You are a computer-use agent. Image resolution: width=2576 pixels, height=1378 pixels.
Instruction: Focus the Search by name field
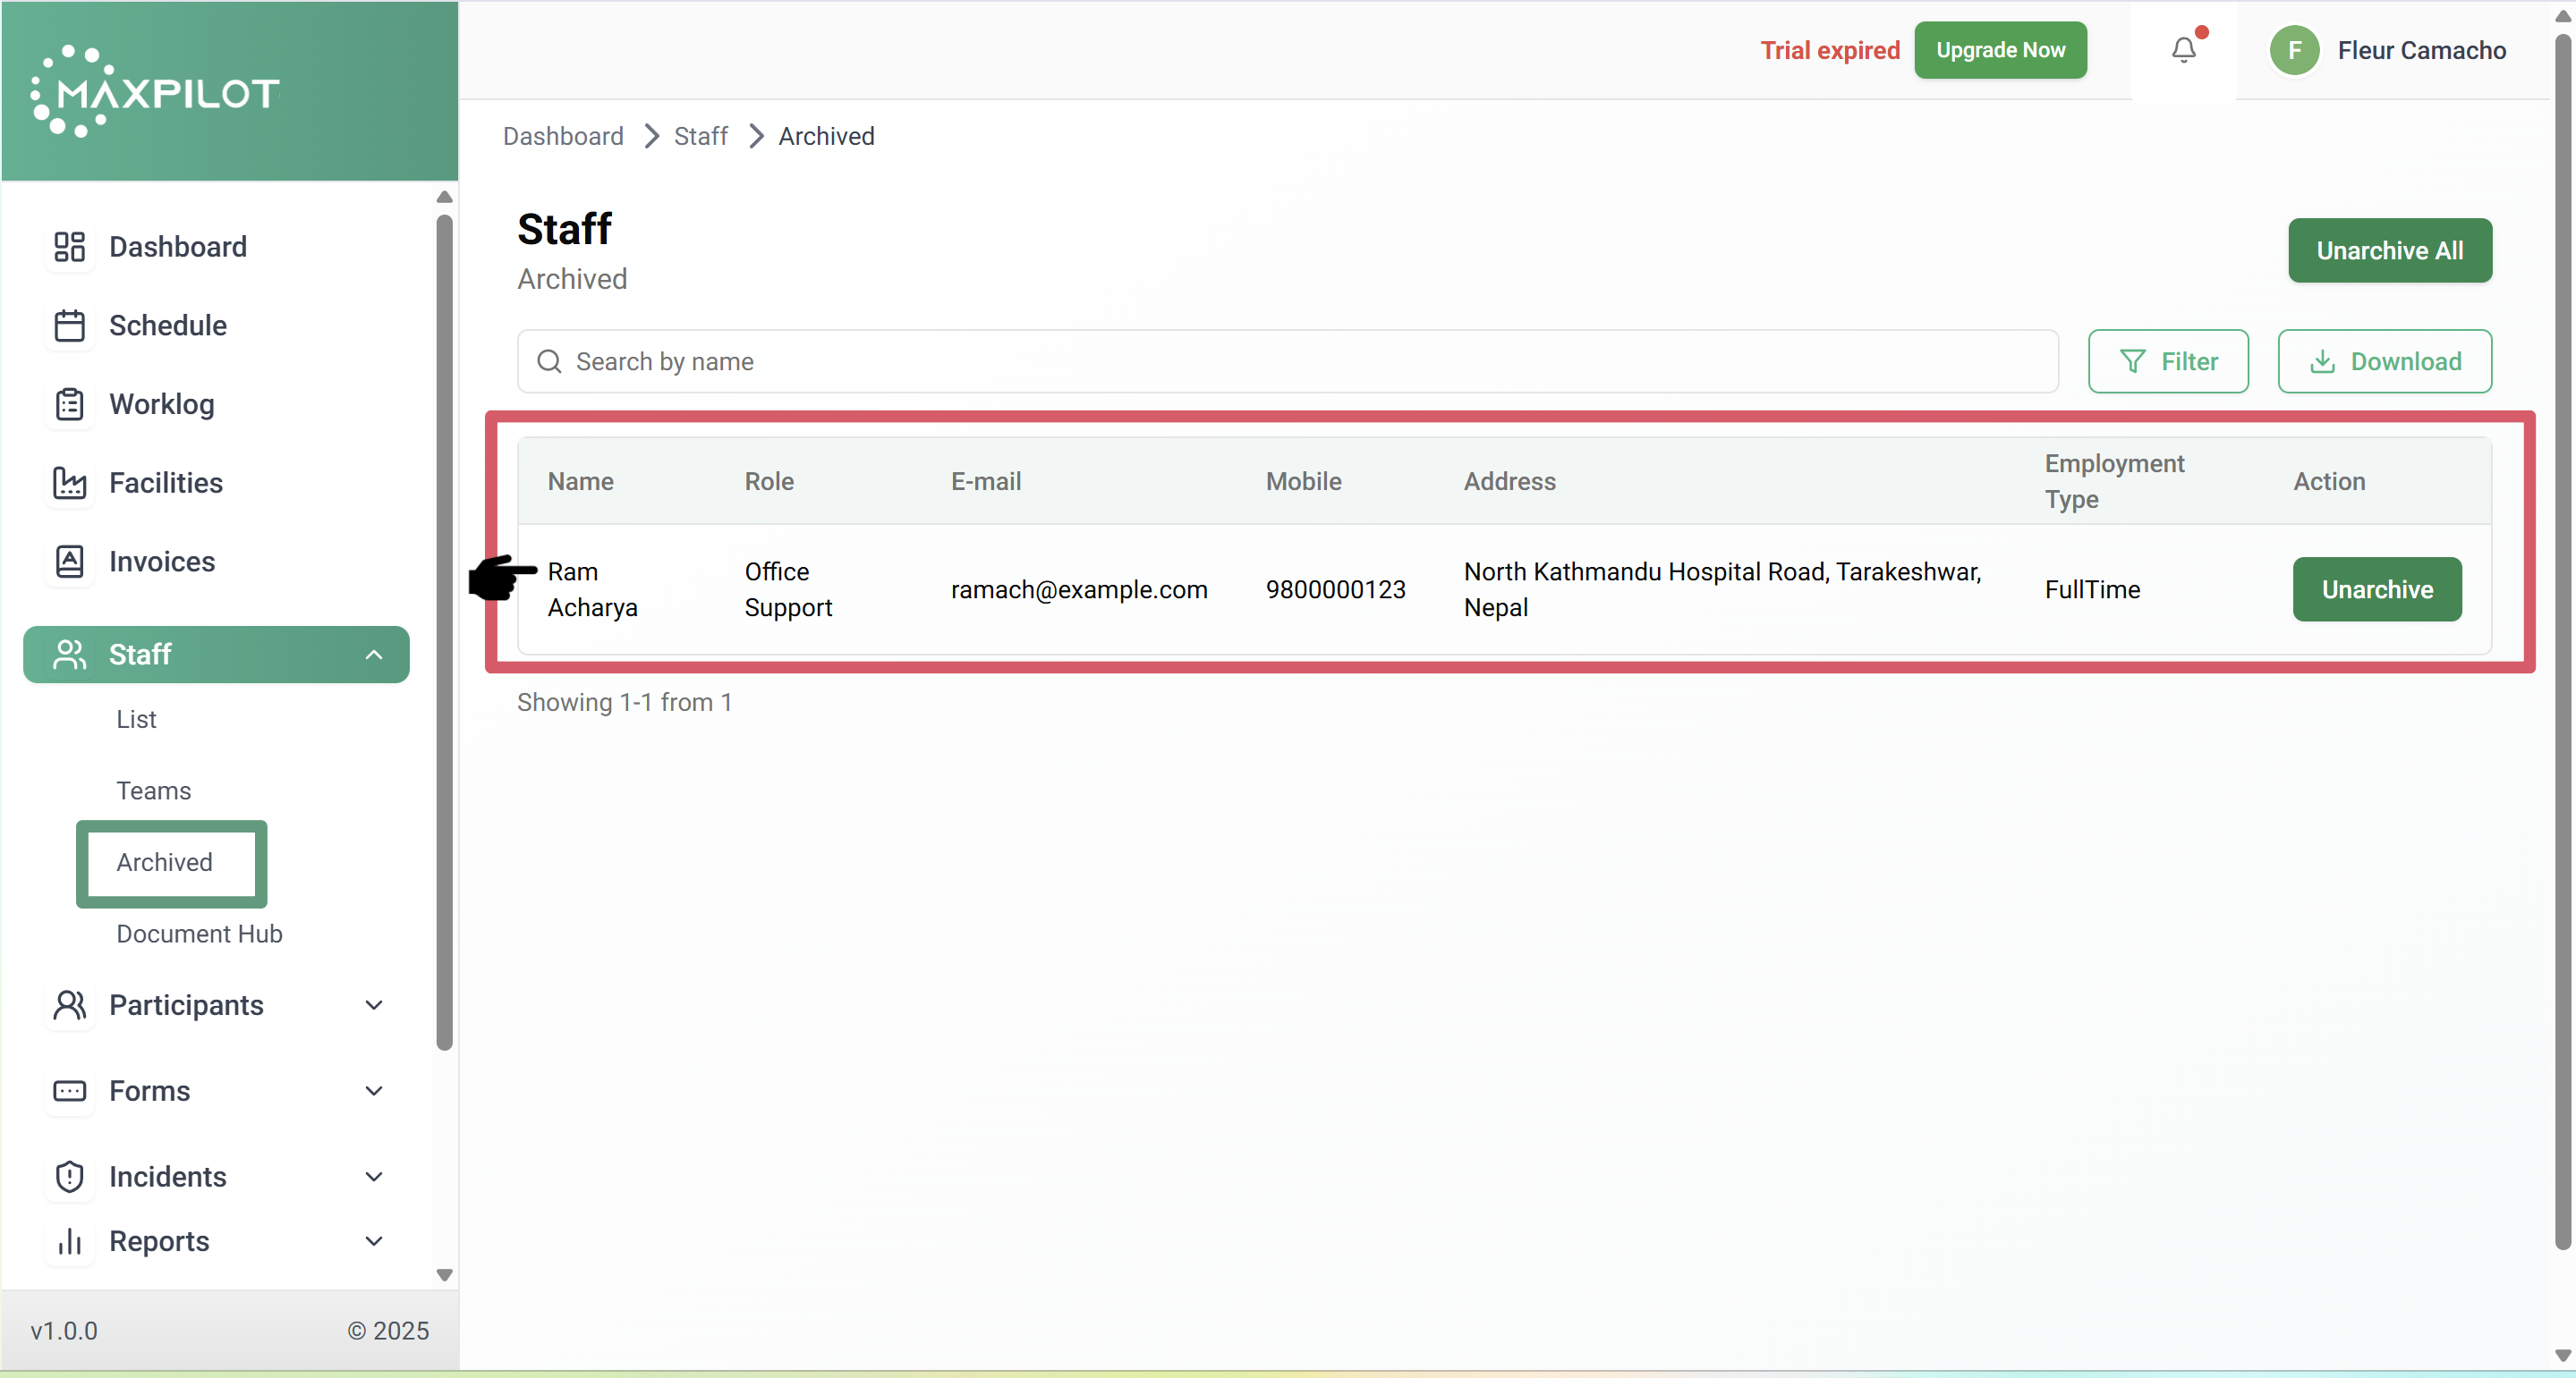coord(1300,362)
